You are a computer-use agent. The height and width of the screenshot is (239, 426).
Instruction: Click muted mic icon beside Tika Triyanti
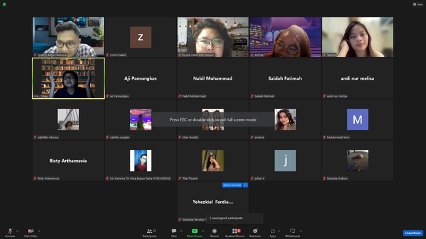180,179
